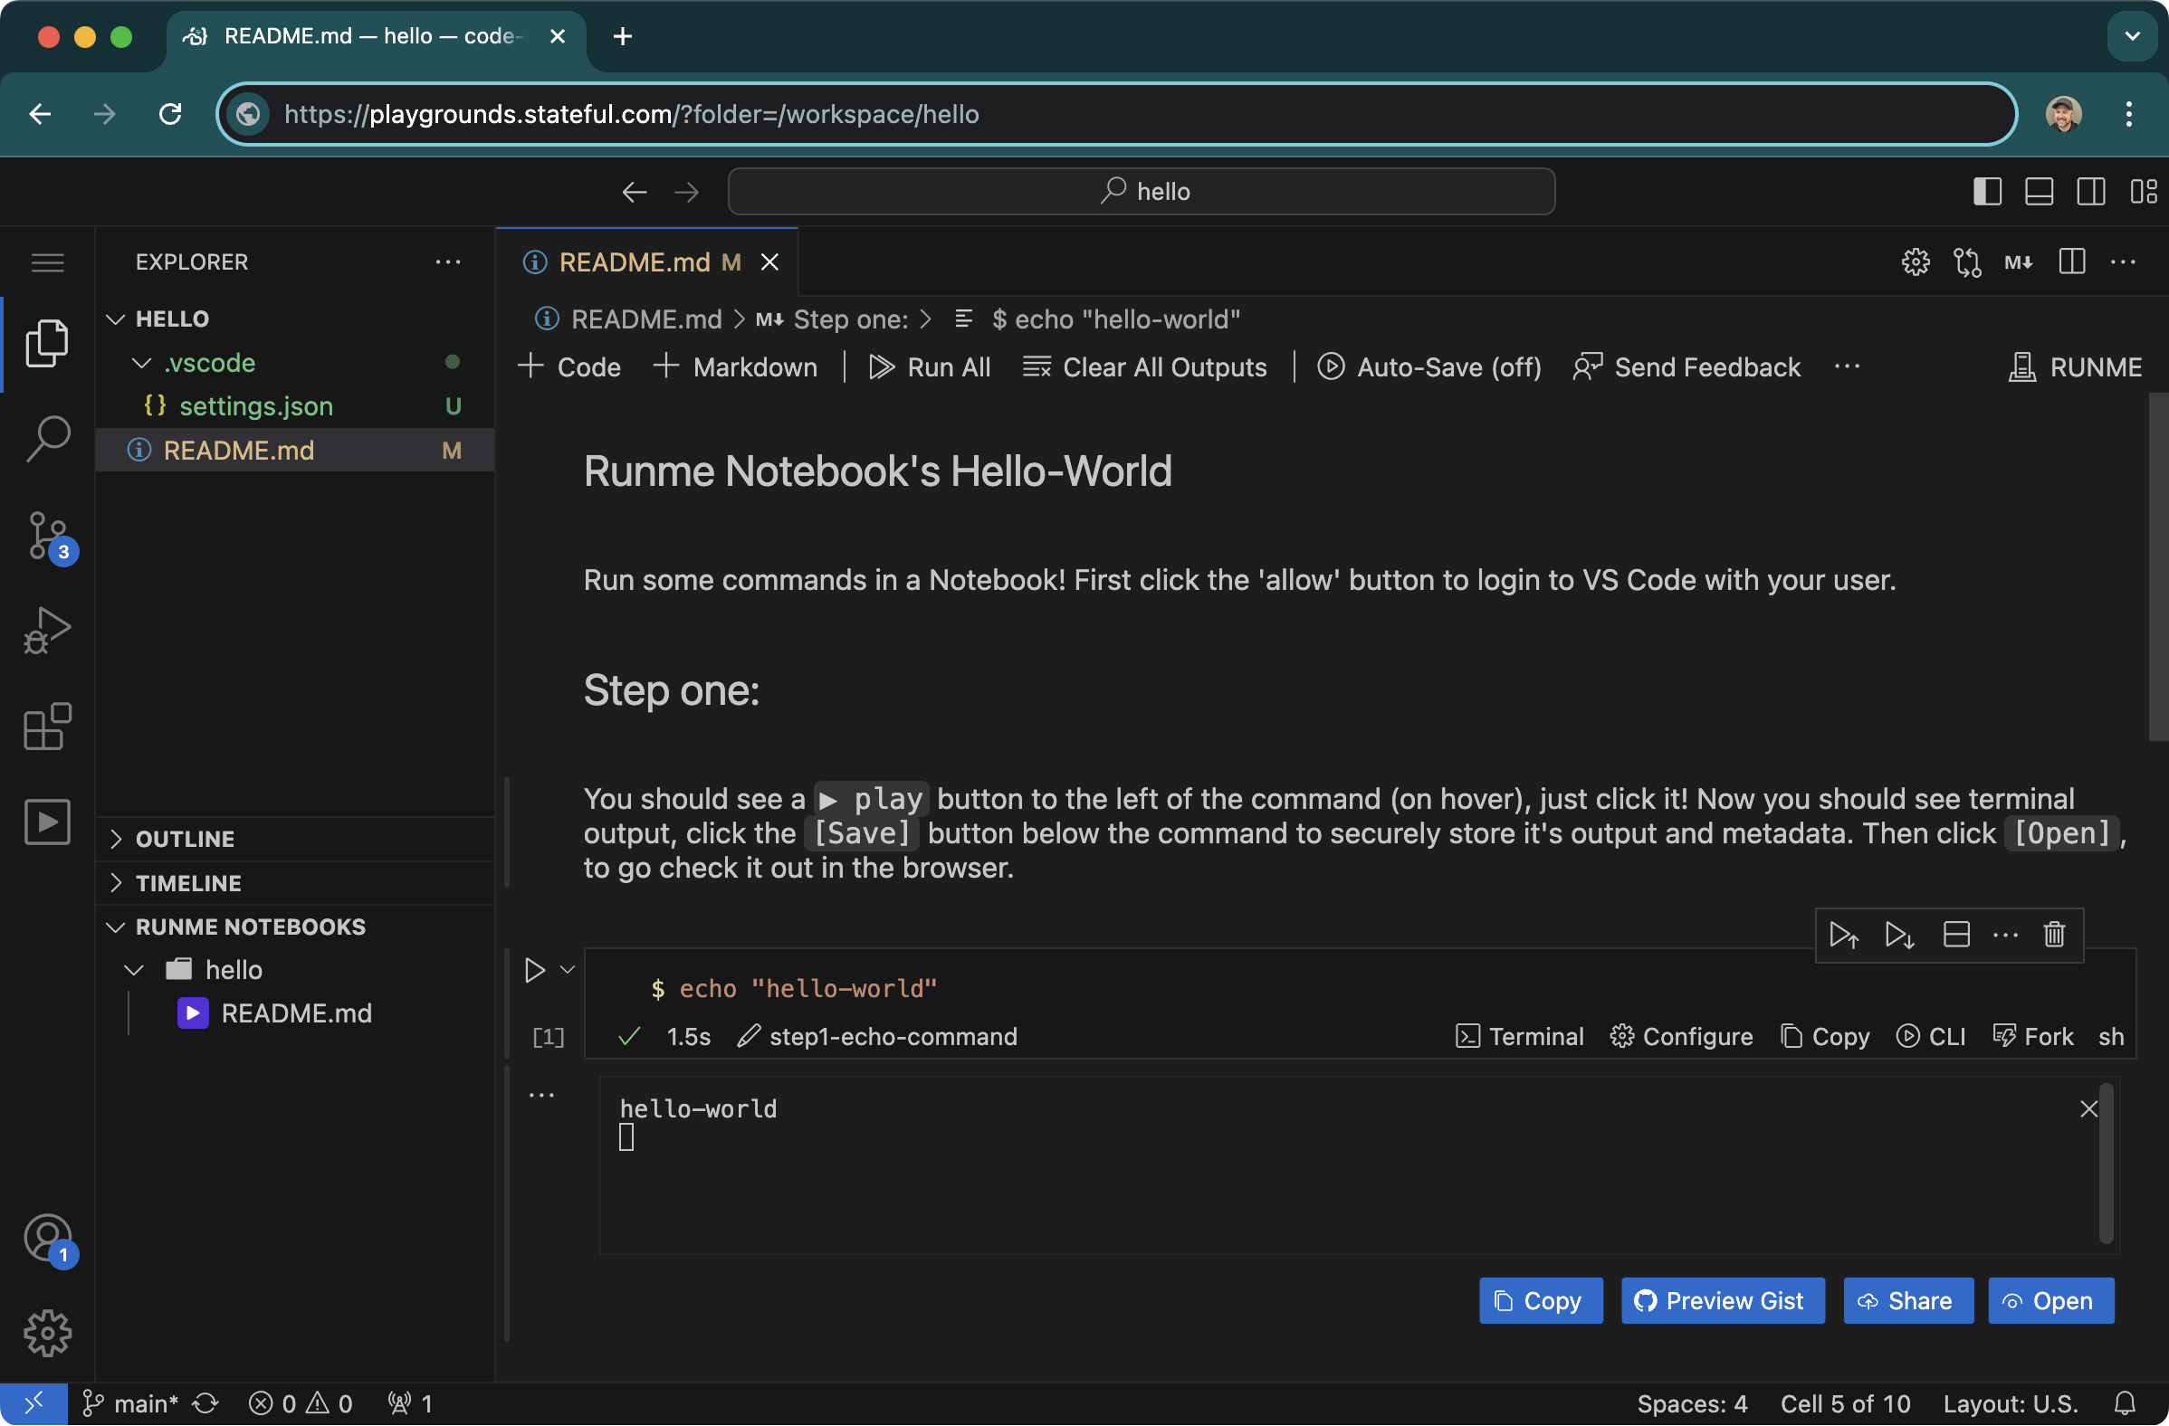Open settings.json in Explorer
The width and height of the screenshot is (2169, 1426).
pyautogui.click(x=294, y=406)
